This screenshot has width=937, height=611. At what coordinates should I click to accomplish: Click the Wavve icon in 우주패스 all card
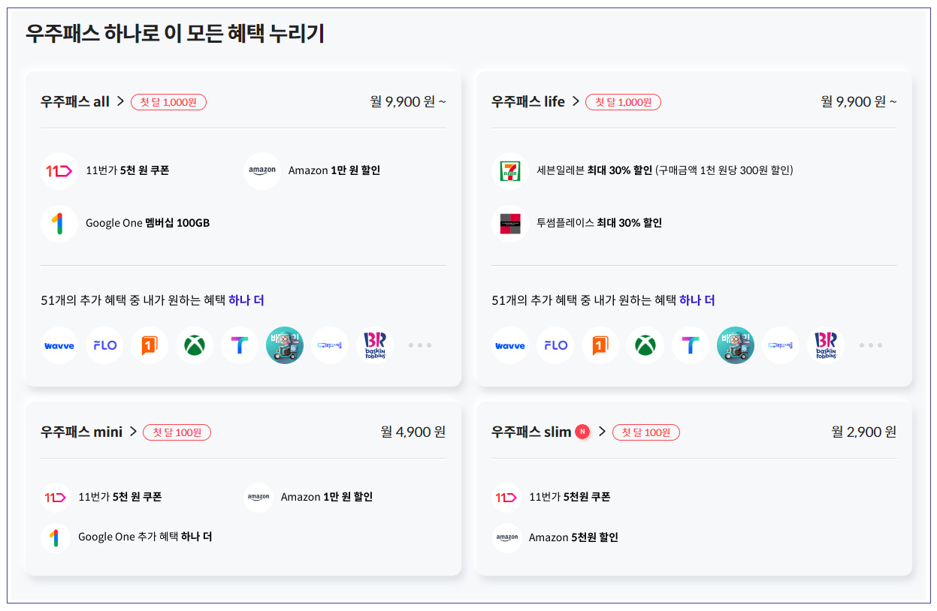click(x=59, y=345)
